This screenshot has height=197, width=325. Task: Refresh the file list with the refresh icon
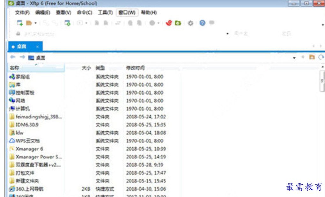(x=321, y=57)
